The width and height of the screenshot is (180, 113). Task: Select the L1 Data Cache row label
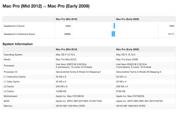tap(12, 82)
